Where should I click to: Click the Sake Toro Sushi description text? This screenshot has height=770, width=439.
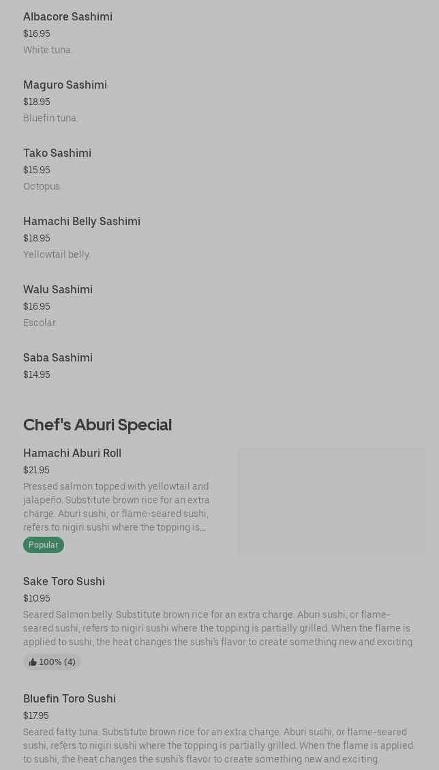[218, 628]
